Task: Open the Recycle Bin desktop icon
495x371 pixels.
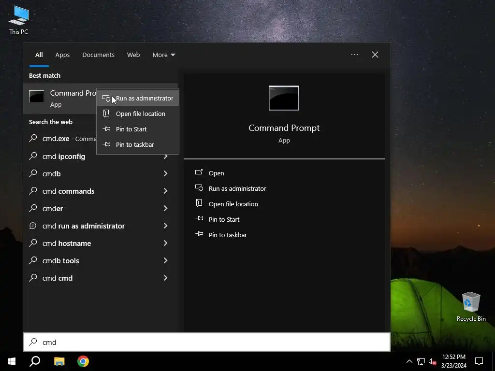Action: click(x=471, y=307)
